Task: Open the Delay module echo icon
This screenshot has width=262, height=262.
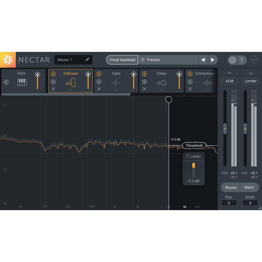Action: click(x=162, y=83)
